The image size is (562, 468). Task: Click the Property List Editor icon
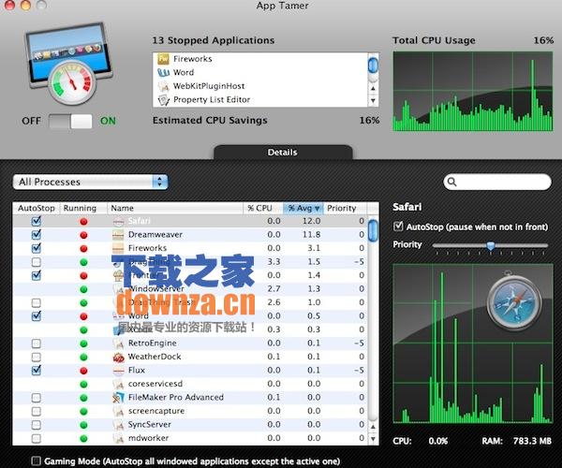pyautogui.click(x=163, y=99)
